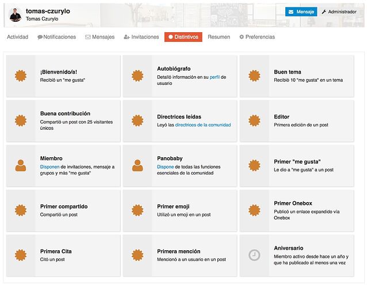Click the Editor badge icon
Screen dimensions: 367x287
tap(254, 121)
